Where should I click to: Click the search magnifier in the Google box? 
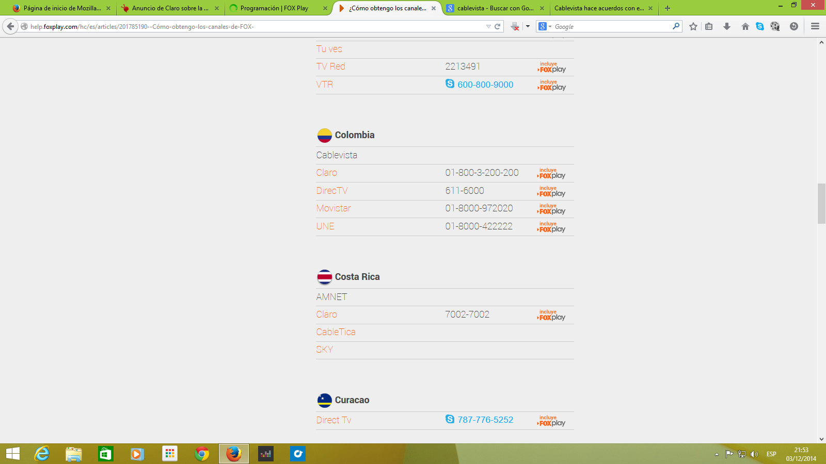tap(676, 26)
